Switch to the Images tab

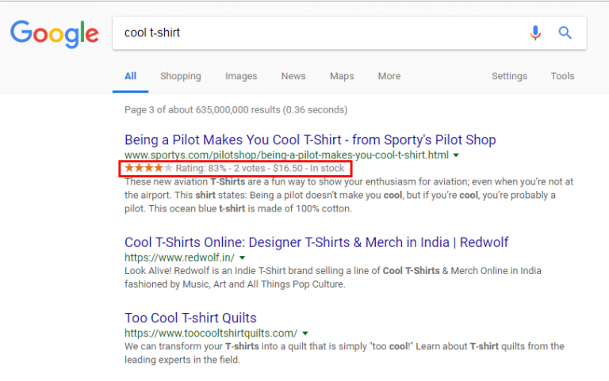241,76
